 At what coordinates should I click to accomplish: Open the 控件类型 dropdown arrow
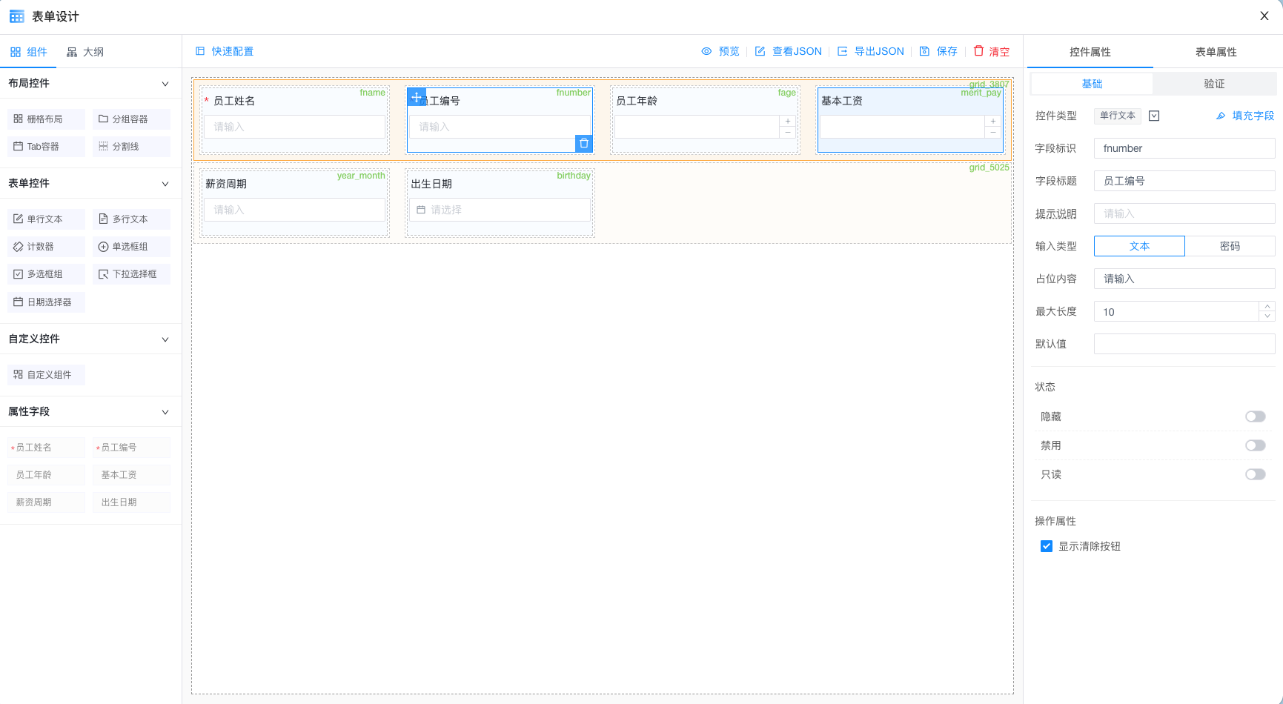click(1154, 116)
